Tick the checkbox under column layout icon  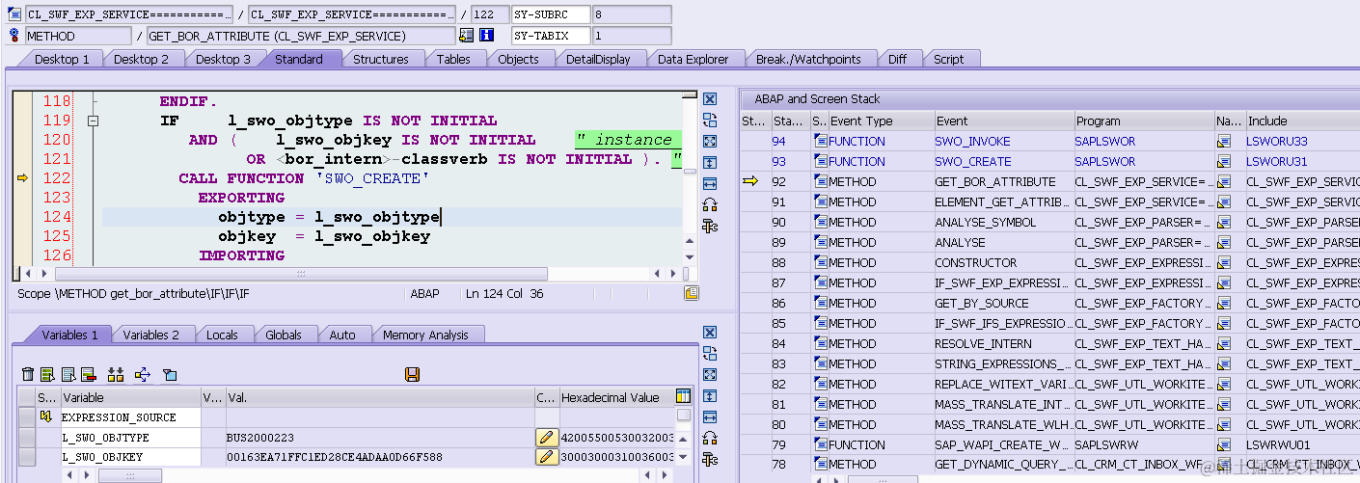coord(684,416)
